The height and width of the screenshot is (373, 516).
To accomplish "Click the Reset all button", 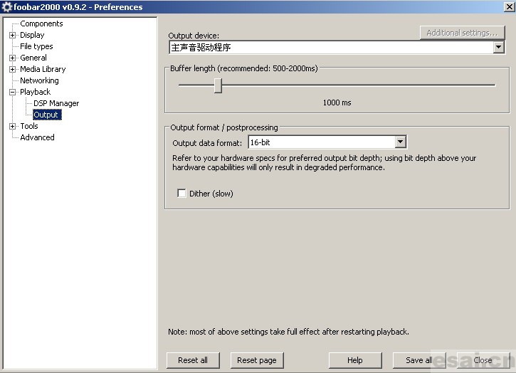I will point(193,360).
